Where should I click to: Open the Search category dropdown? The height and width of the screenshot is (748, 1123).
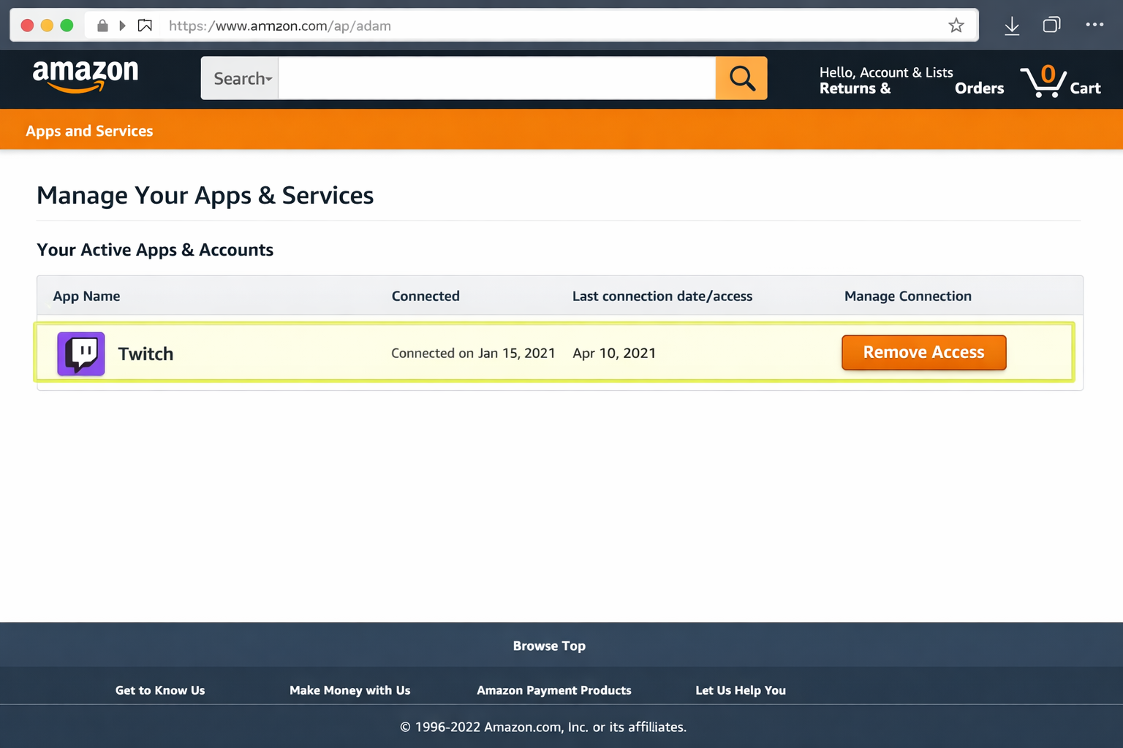240,78
